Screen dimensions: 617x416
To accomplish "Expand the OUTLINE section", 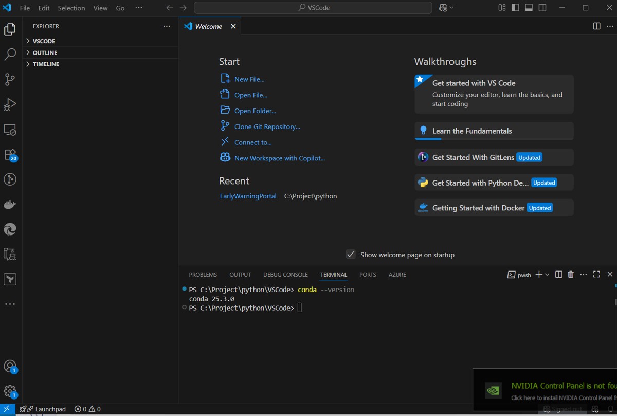I will click(45, 53).
